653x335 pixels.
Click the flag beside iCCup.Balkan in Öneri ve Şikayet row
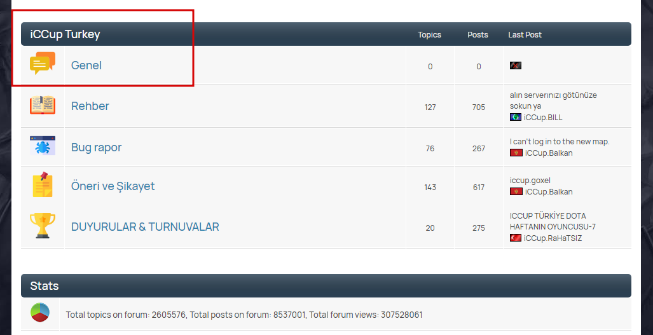coord(516,192)
